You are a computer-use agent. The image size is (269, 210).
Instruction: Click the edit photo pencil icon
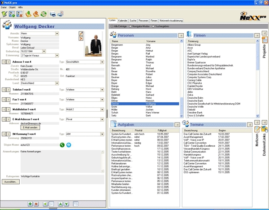81,34
